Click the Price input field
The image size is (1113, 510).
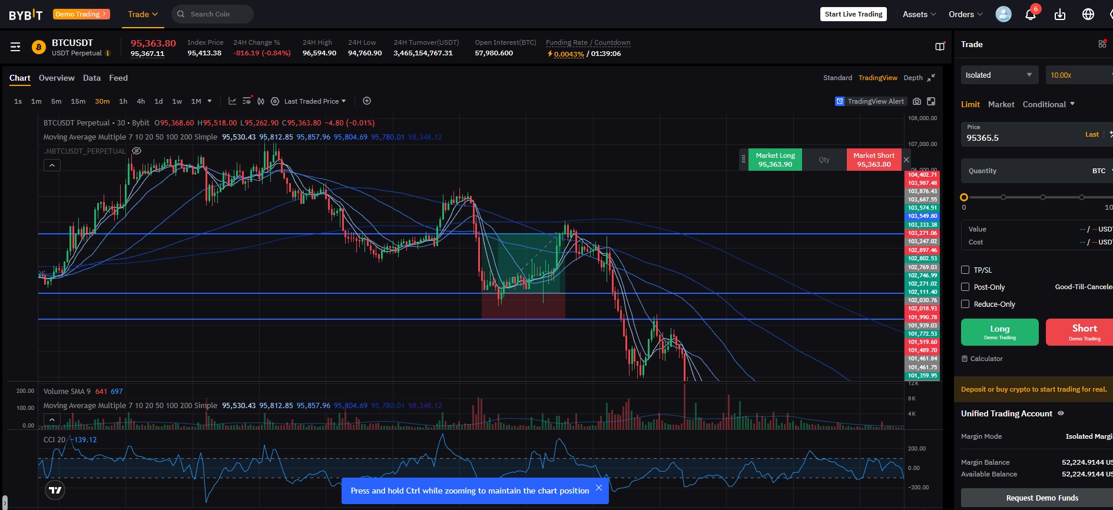pyautogui.click(x=1036, y=134)
